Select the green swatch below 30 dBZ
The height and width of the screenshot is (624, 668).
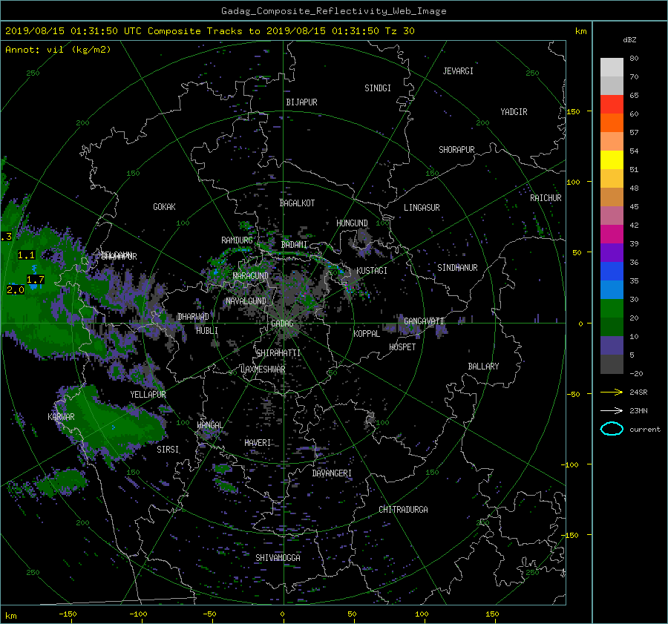pos(612,309)
